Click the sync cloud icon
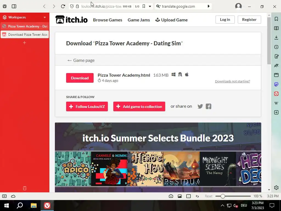This screenshot has width=281, height=211. (13, 196)
